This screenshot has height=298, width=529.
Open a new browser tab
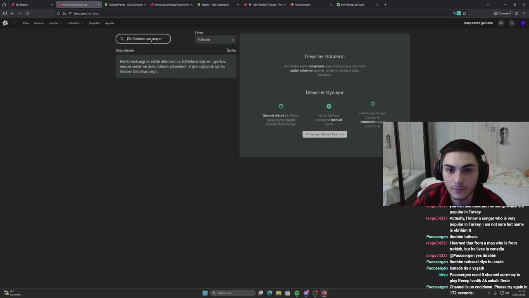coord(385,5)
